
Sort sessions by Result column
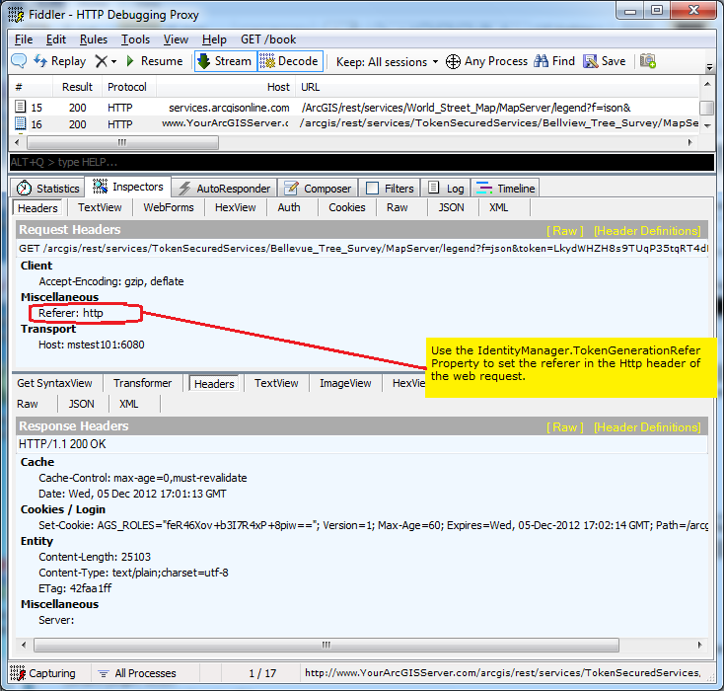tap(77, 87)
